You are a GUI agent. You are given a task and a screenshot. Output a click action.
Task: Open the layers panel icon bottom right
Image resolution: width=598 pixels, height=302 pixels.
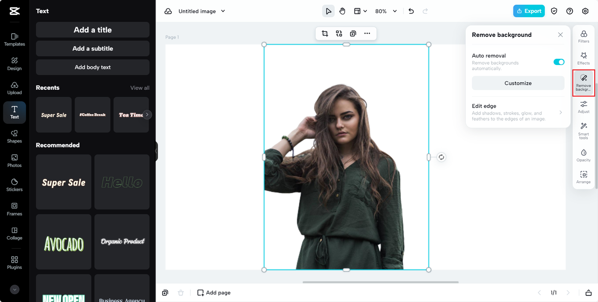coord(589,293)
